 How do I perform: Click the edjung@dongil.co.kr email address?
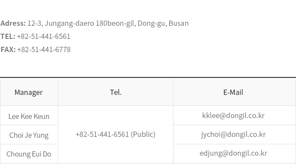(x=233, y=153)
